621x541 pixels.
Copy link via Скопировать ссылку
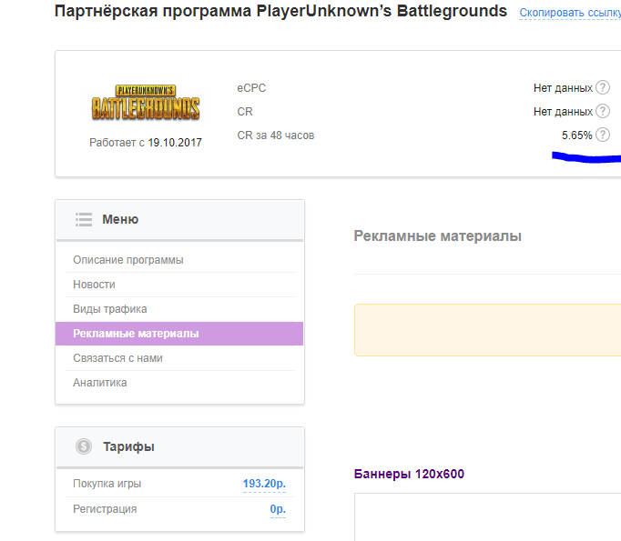coord(570,13)
